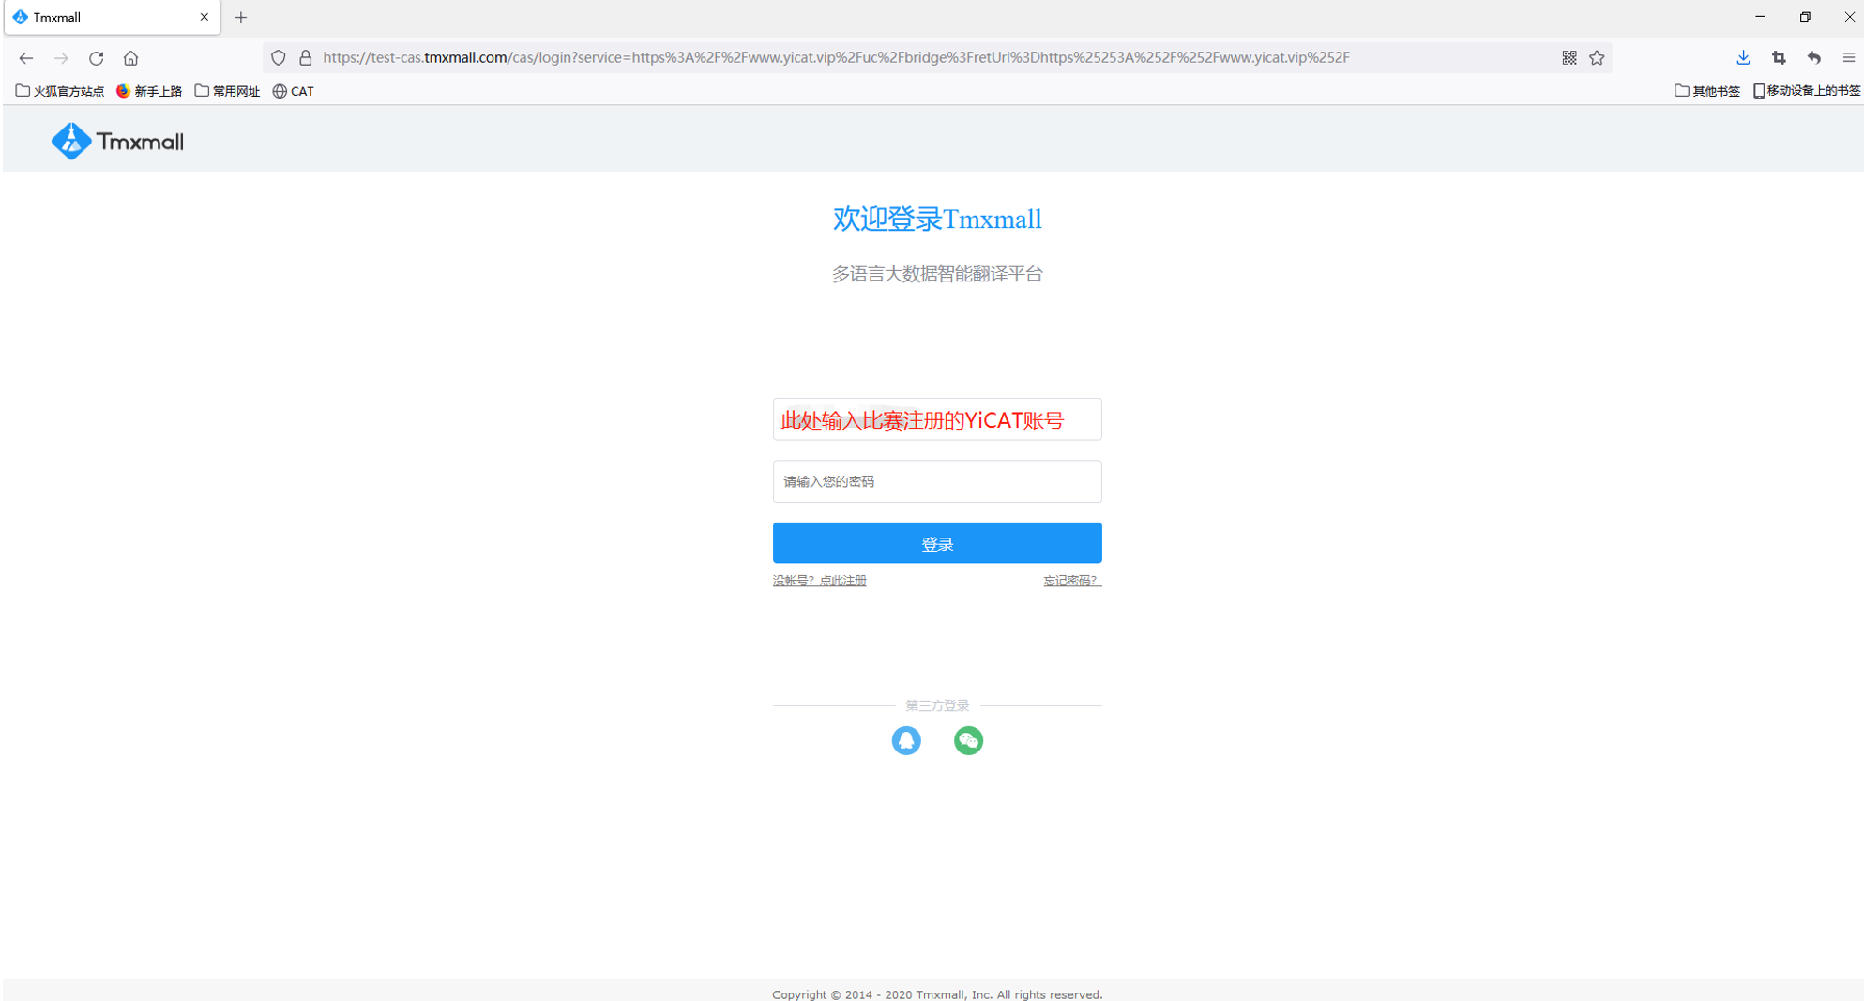Open the browser home page icon
Screen dimensions: 1864x1001
130,58
